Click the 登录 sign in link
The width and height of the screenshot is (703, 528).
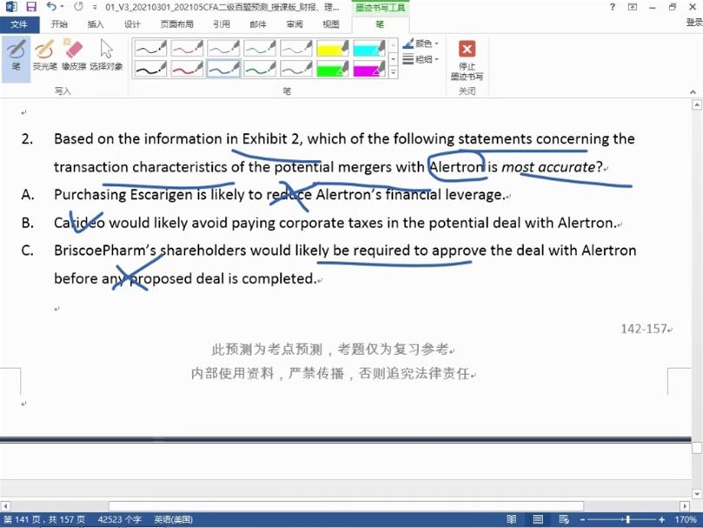point(694,22)
